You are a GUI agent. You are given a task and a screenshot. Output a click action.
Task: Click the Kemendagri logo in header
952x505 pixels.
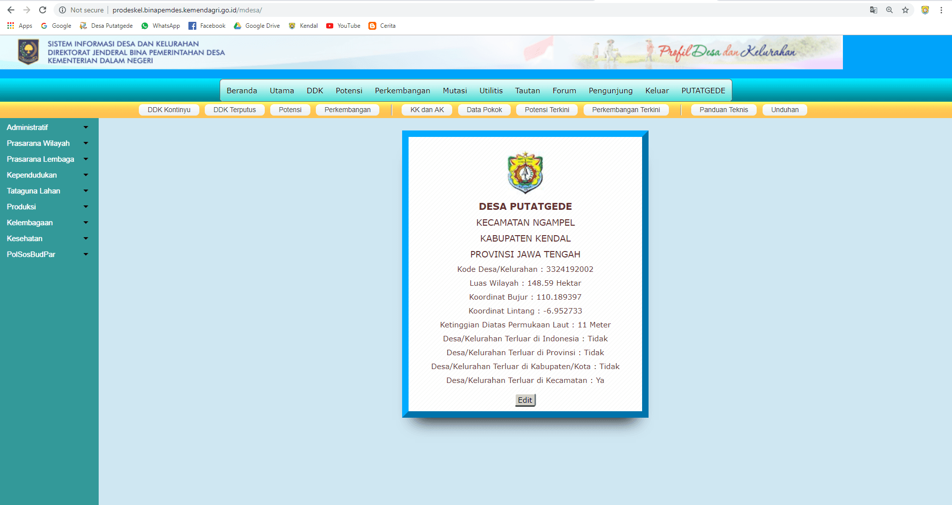click(x=28, y=52)
